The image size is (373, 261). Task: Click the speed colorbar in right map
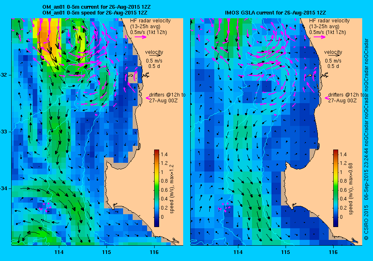[336, 188]
